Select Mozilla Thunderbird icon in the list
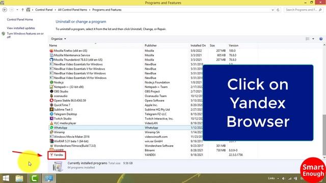The image size is (326, 183). coord(51,60)
